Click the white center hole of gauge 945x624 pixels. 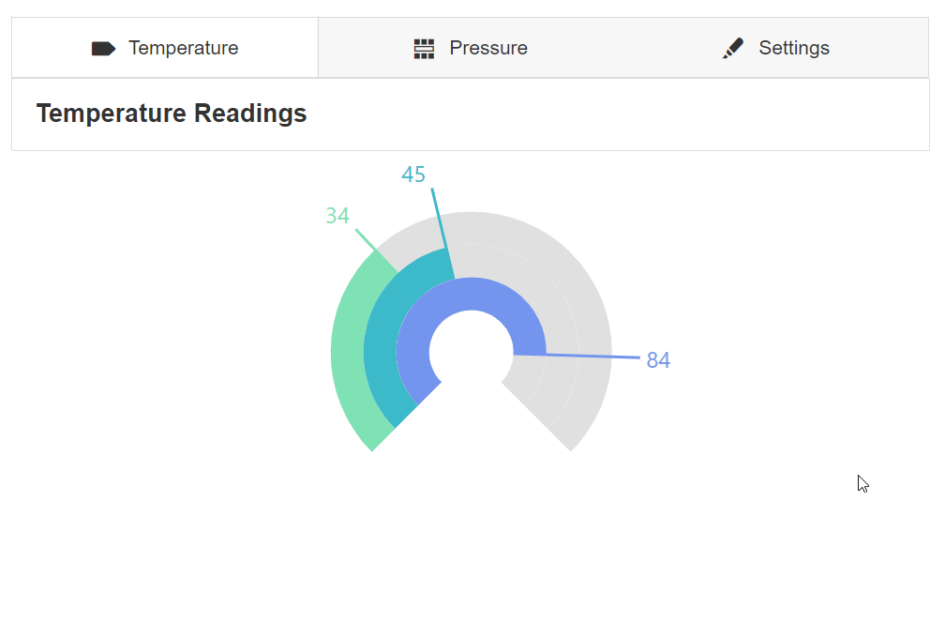(472, 352)
